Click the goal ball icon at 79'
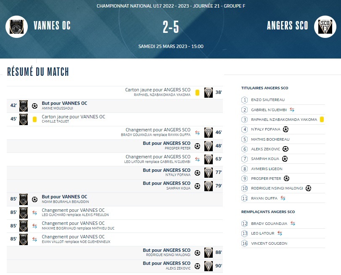 pos(197,186)
